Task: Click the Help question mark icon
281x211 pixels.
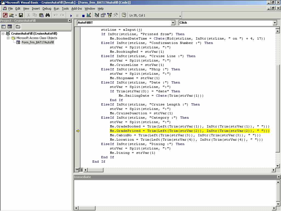Action: (124, 15)
